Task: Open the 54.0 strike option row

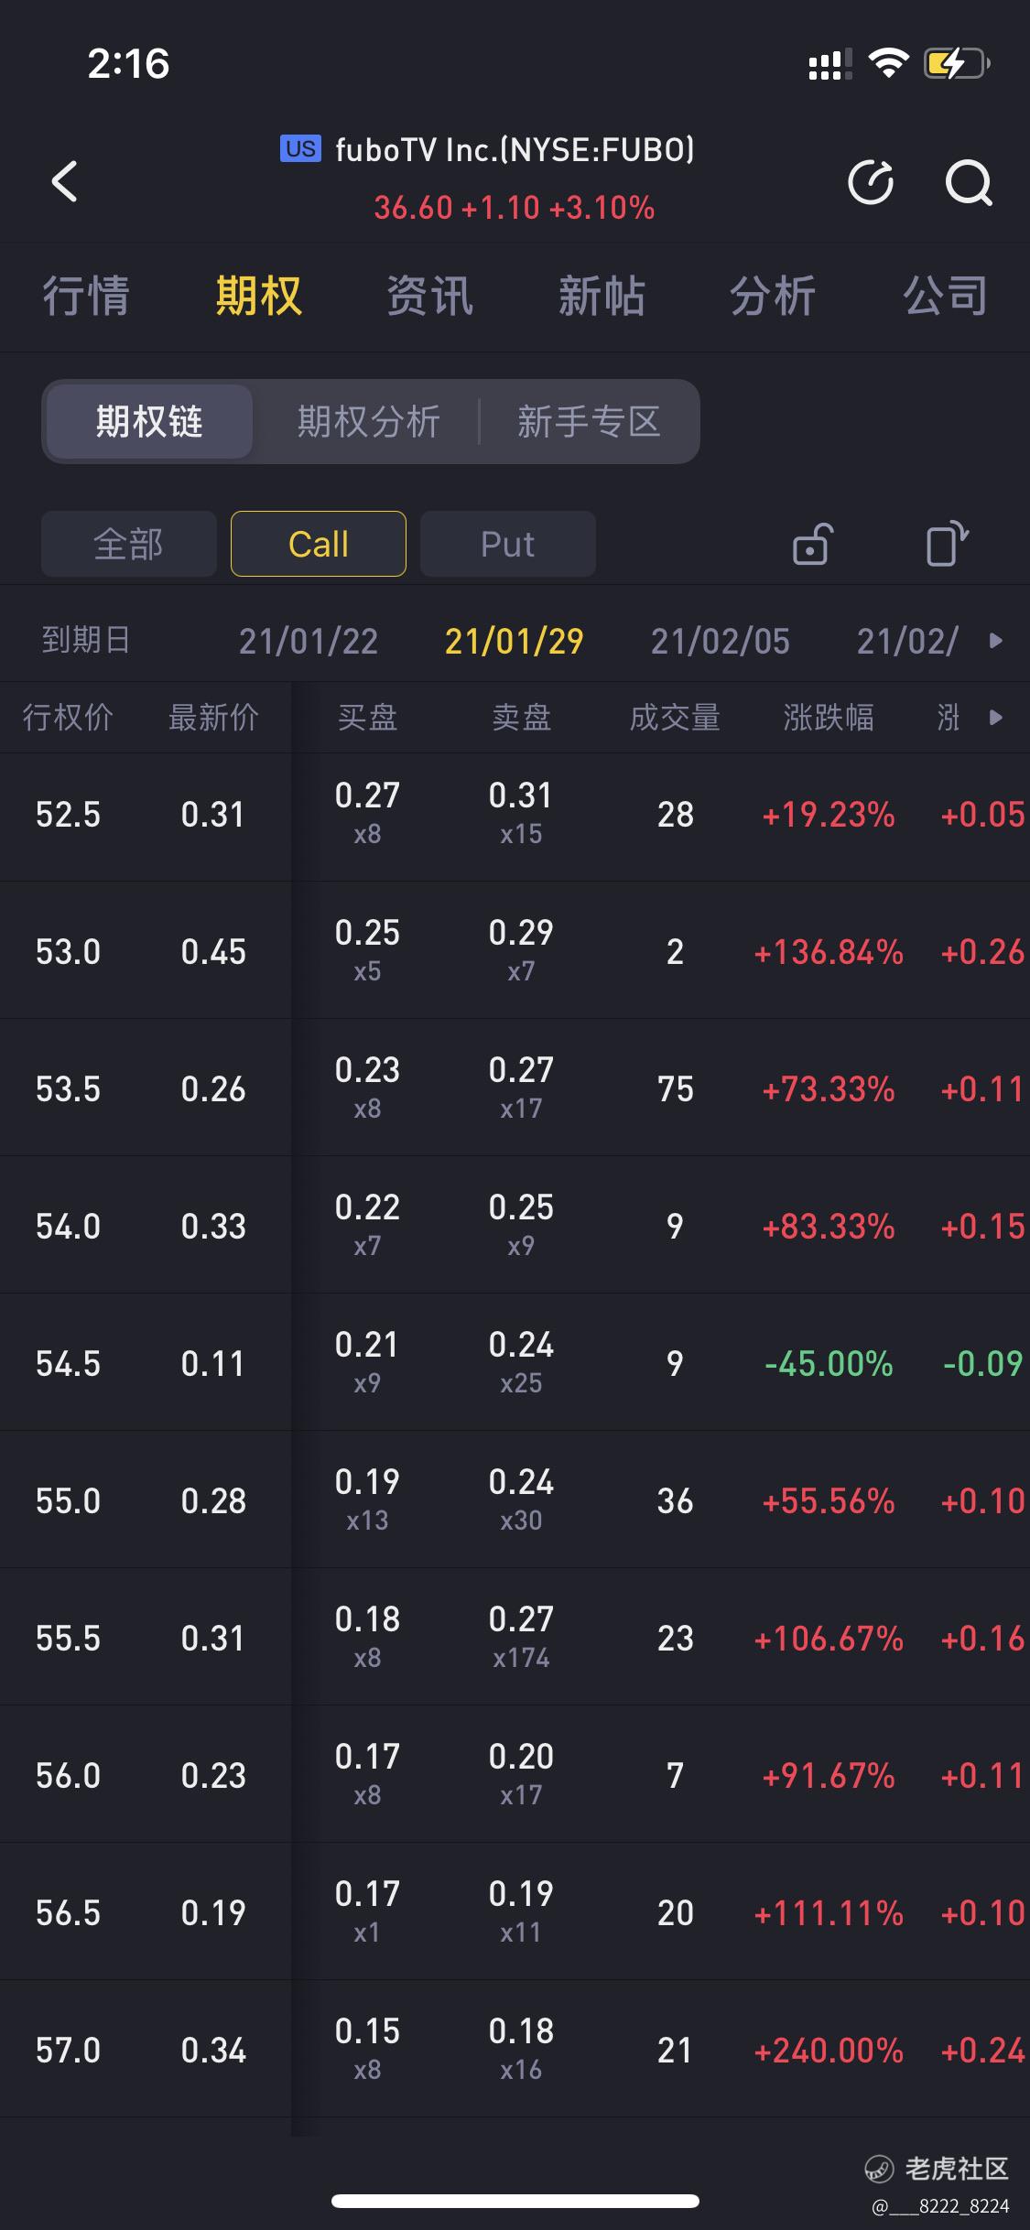Action: [515, 1226]
